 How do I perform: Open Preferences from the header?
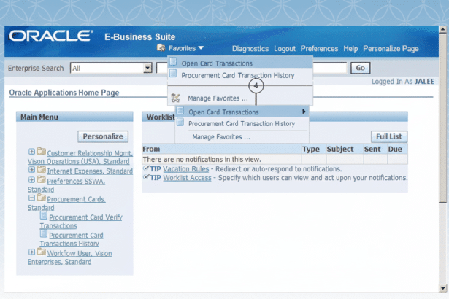pos(319,49)
